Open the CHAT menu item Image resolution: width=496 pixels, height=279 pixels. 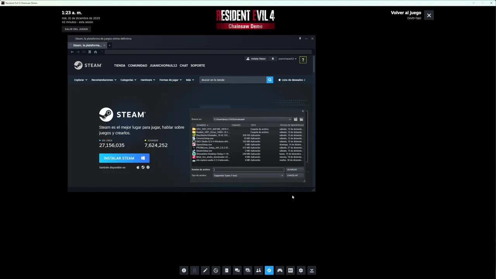point(184,65)
